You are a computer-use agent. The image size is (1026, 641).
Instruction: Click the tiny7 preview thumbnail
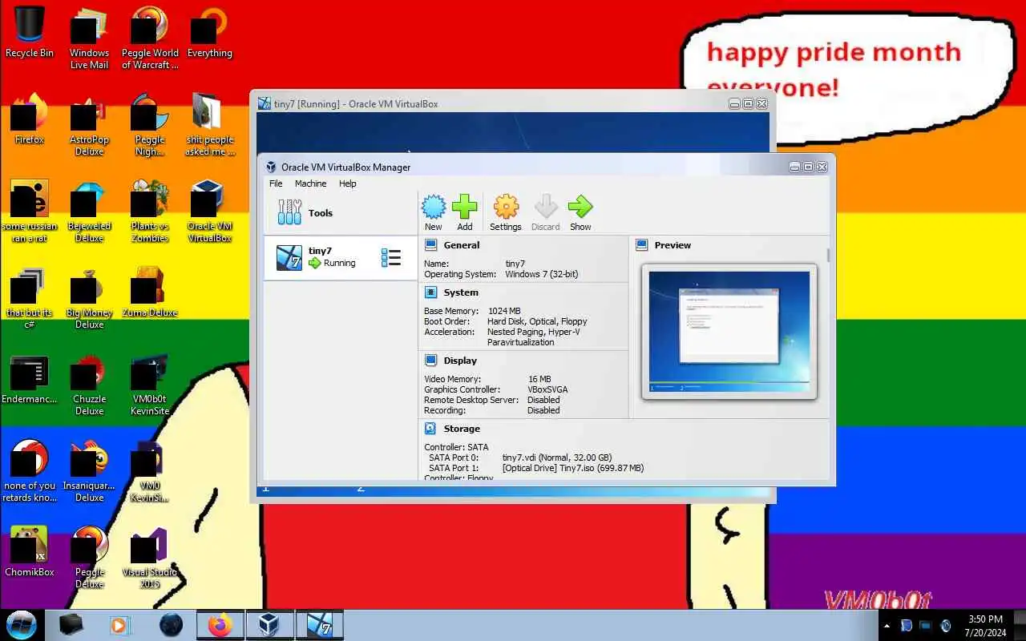point(729,332)
